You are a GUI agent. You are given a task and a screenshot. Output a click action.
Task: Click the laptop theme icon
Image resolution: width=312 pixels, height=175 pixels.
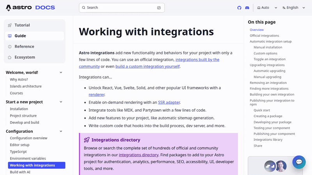pyautogui.click(x=259, y=8)
